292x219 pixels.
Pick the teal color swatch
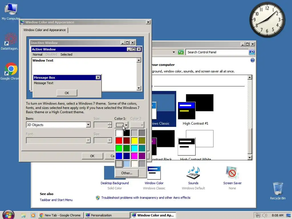click(142, 148)
